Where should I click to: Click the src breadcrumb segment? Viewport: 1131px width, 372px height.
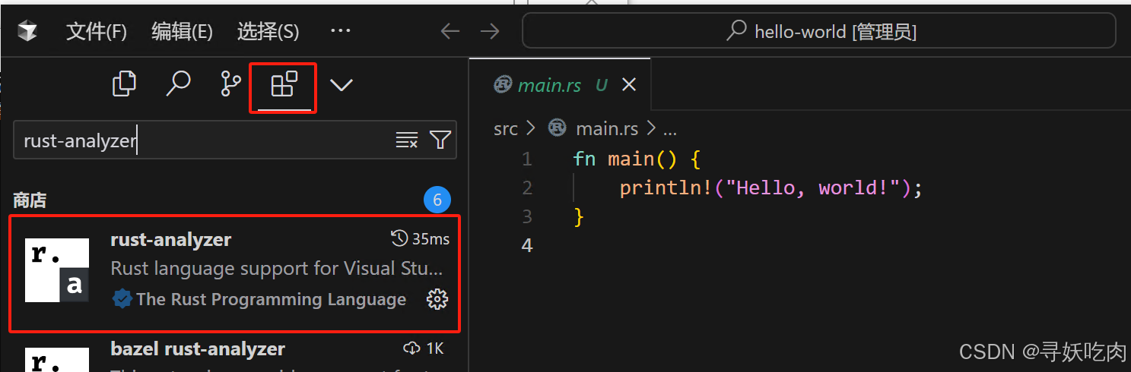pos(506,129)
